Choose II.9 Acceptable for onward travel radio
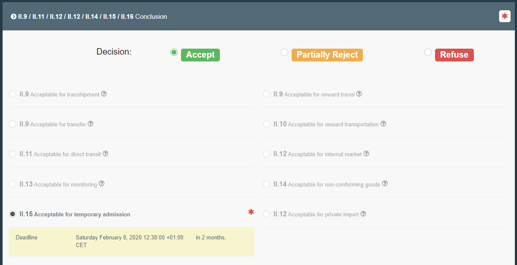The height and width of the screenshot is (265, 517). [x=267, y=94]
